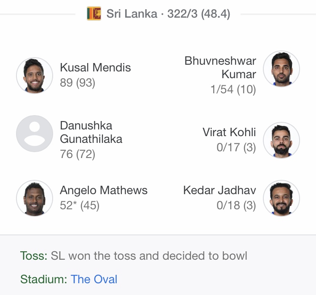316x295 pixels.
Task: Open Kusal Mendis player photo
Action: [x=35, y=76]
